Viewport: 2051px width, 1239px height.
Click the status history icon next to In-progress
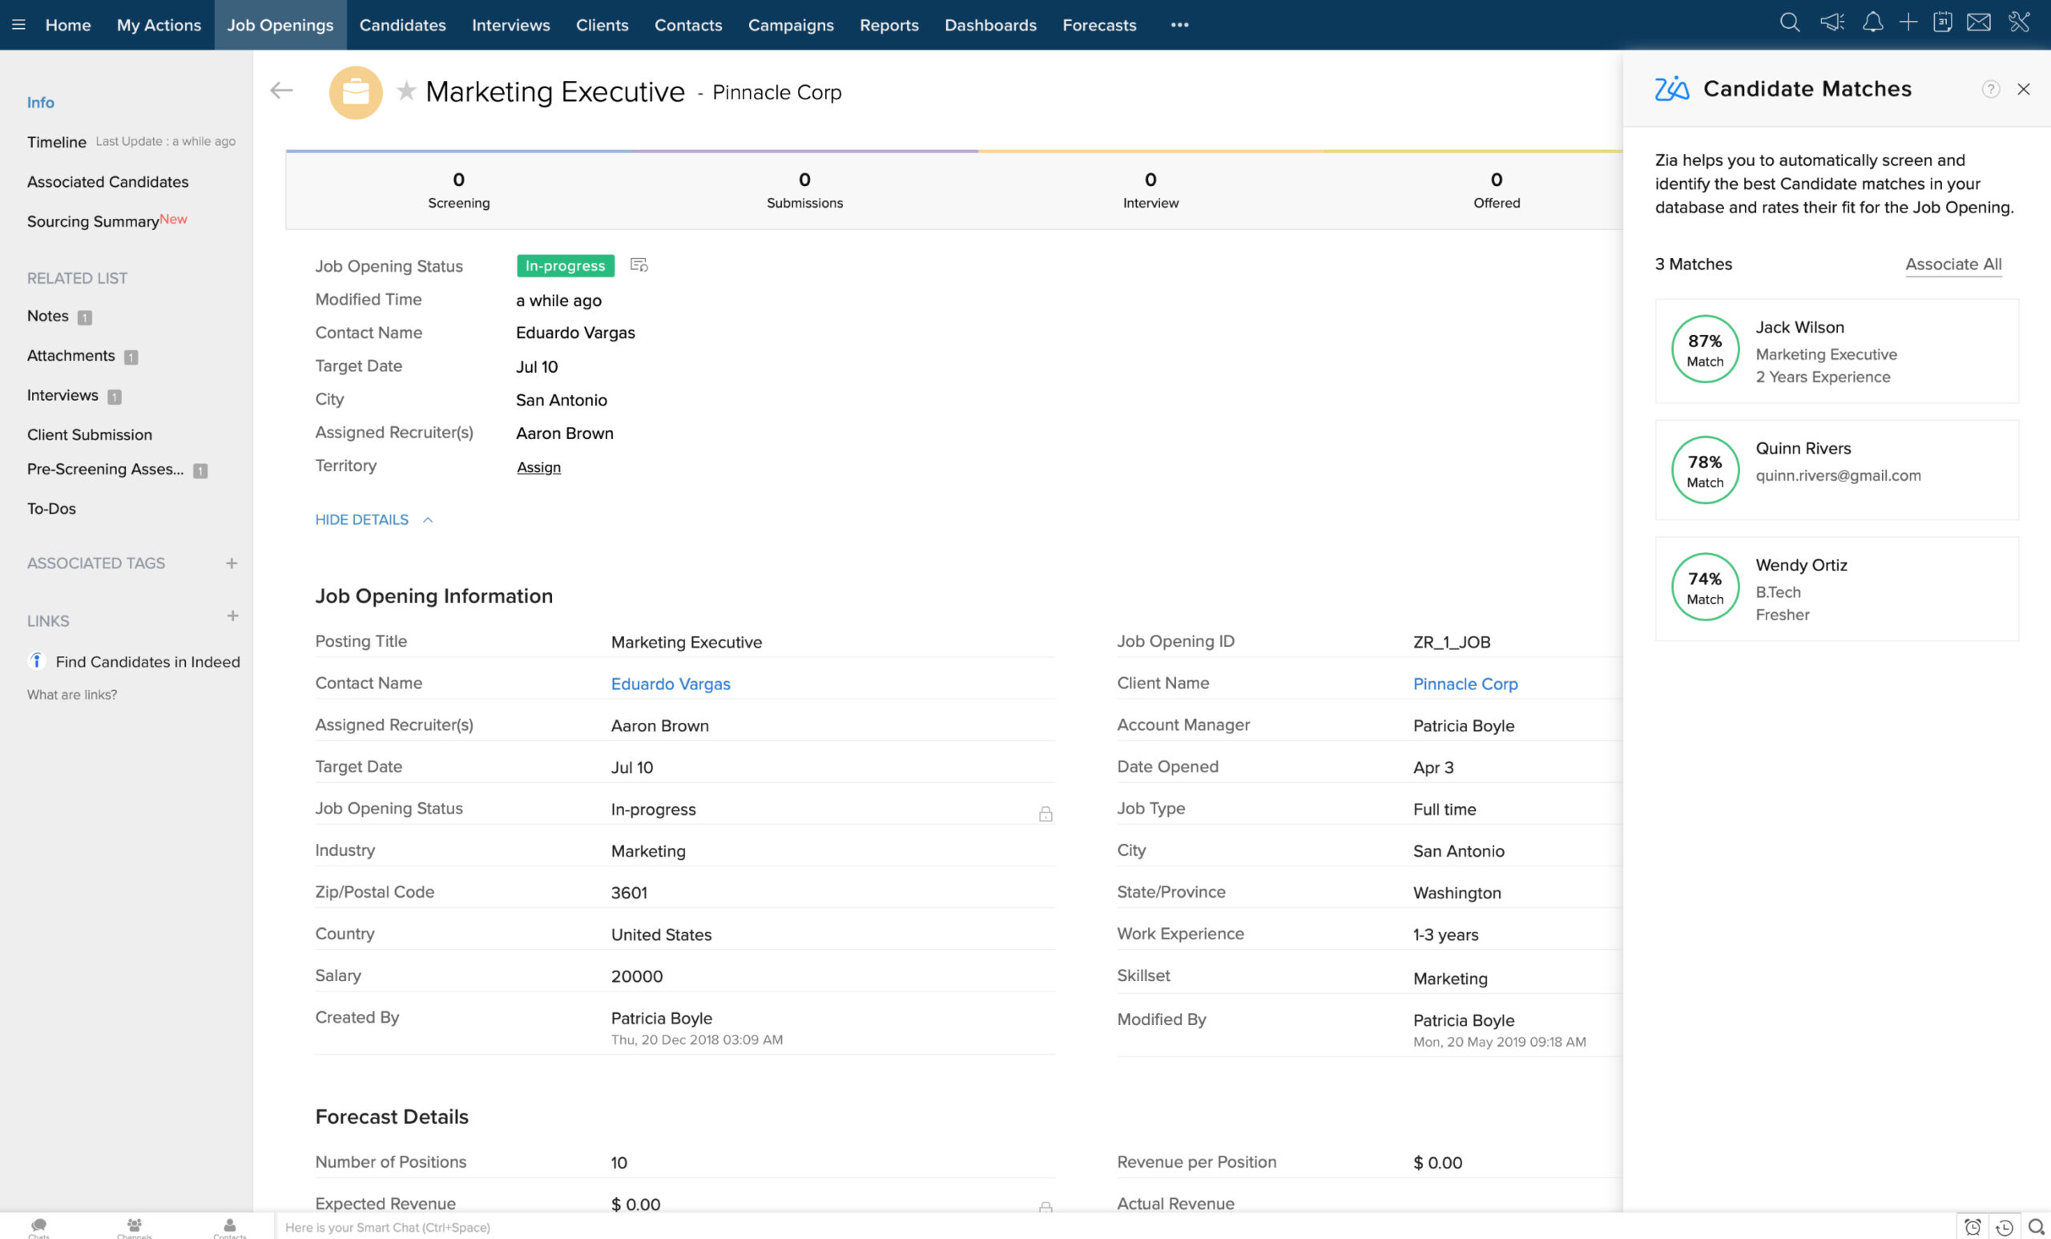[x=639, y=264]
